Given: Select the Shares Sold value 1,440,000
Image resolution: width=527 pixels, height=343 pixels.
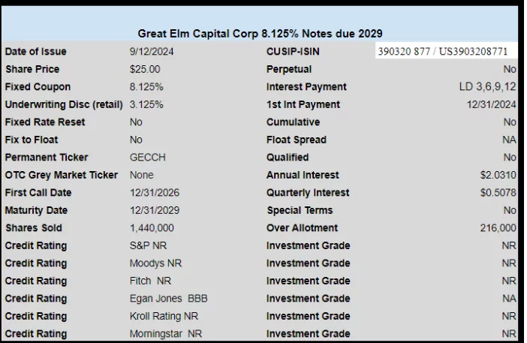Looking at the screenshot, I should pyautogui.click(x=152, y=227).
